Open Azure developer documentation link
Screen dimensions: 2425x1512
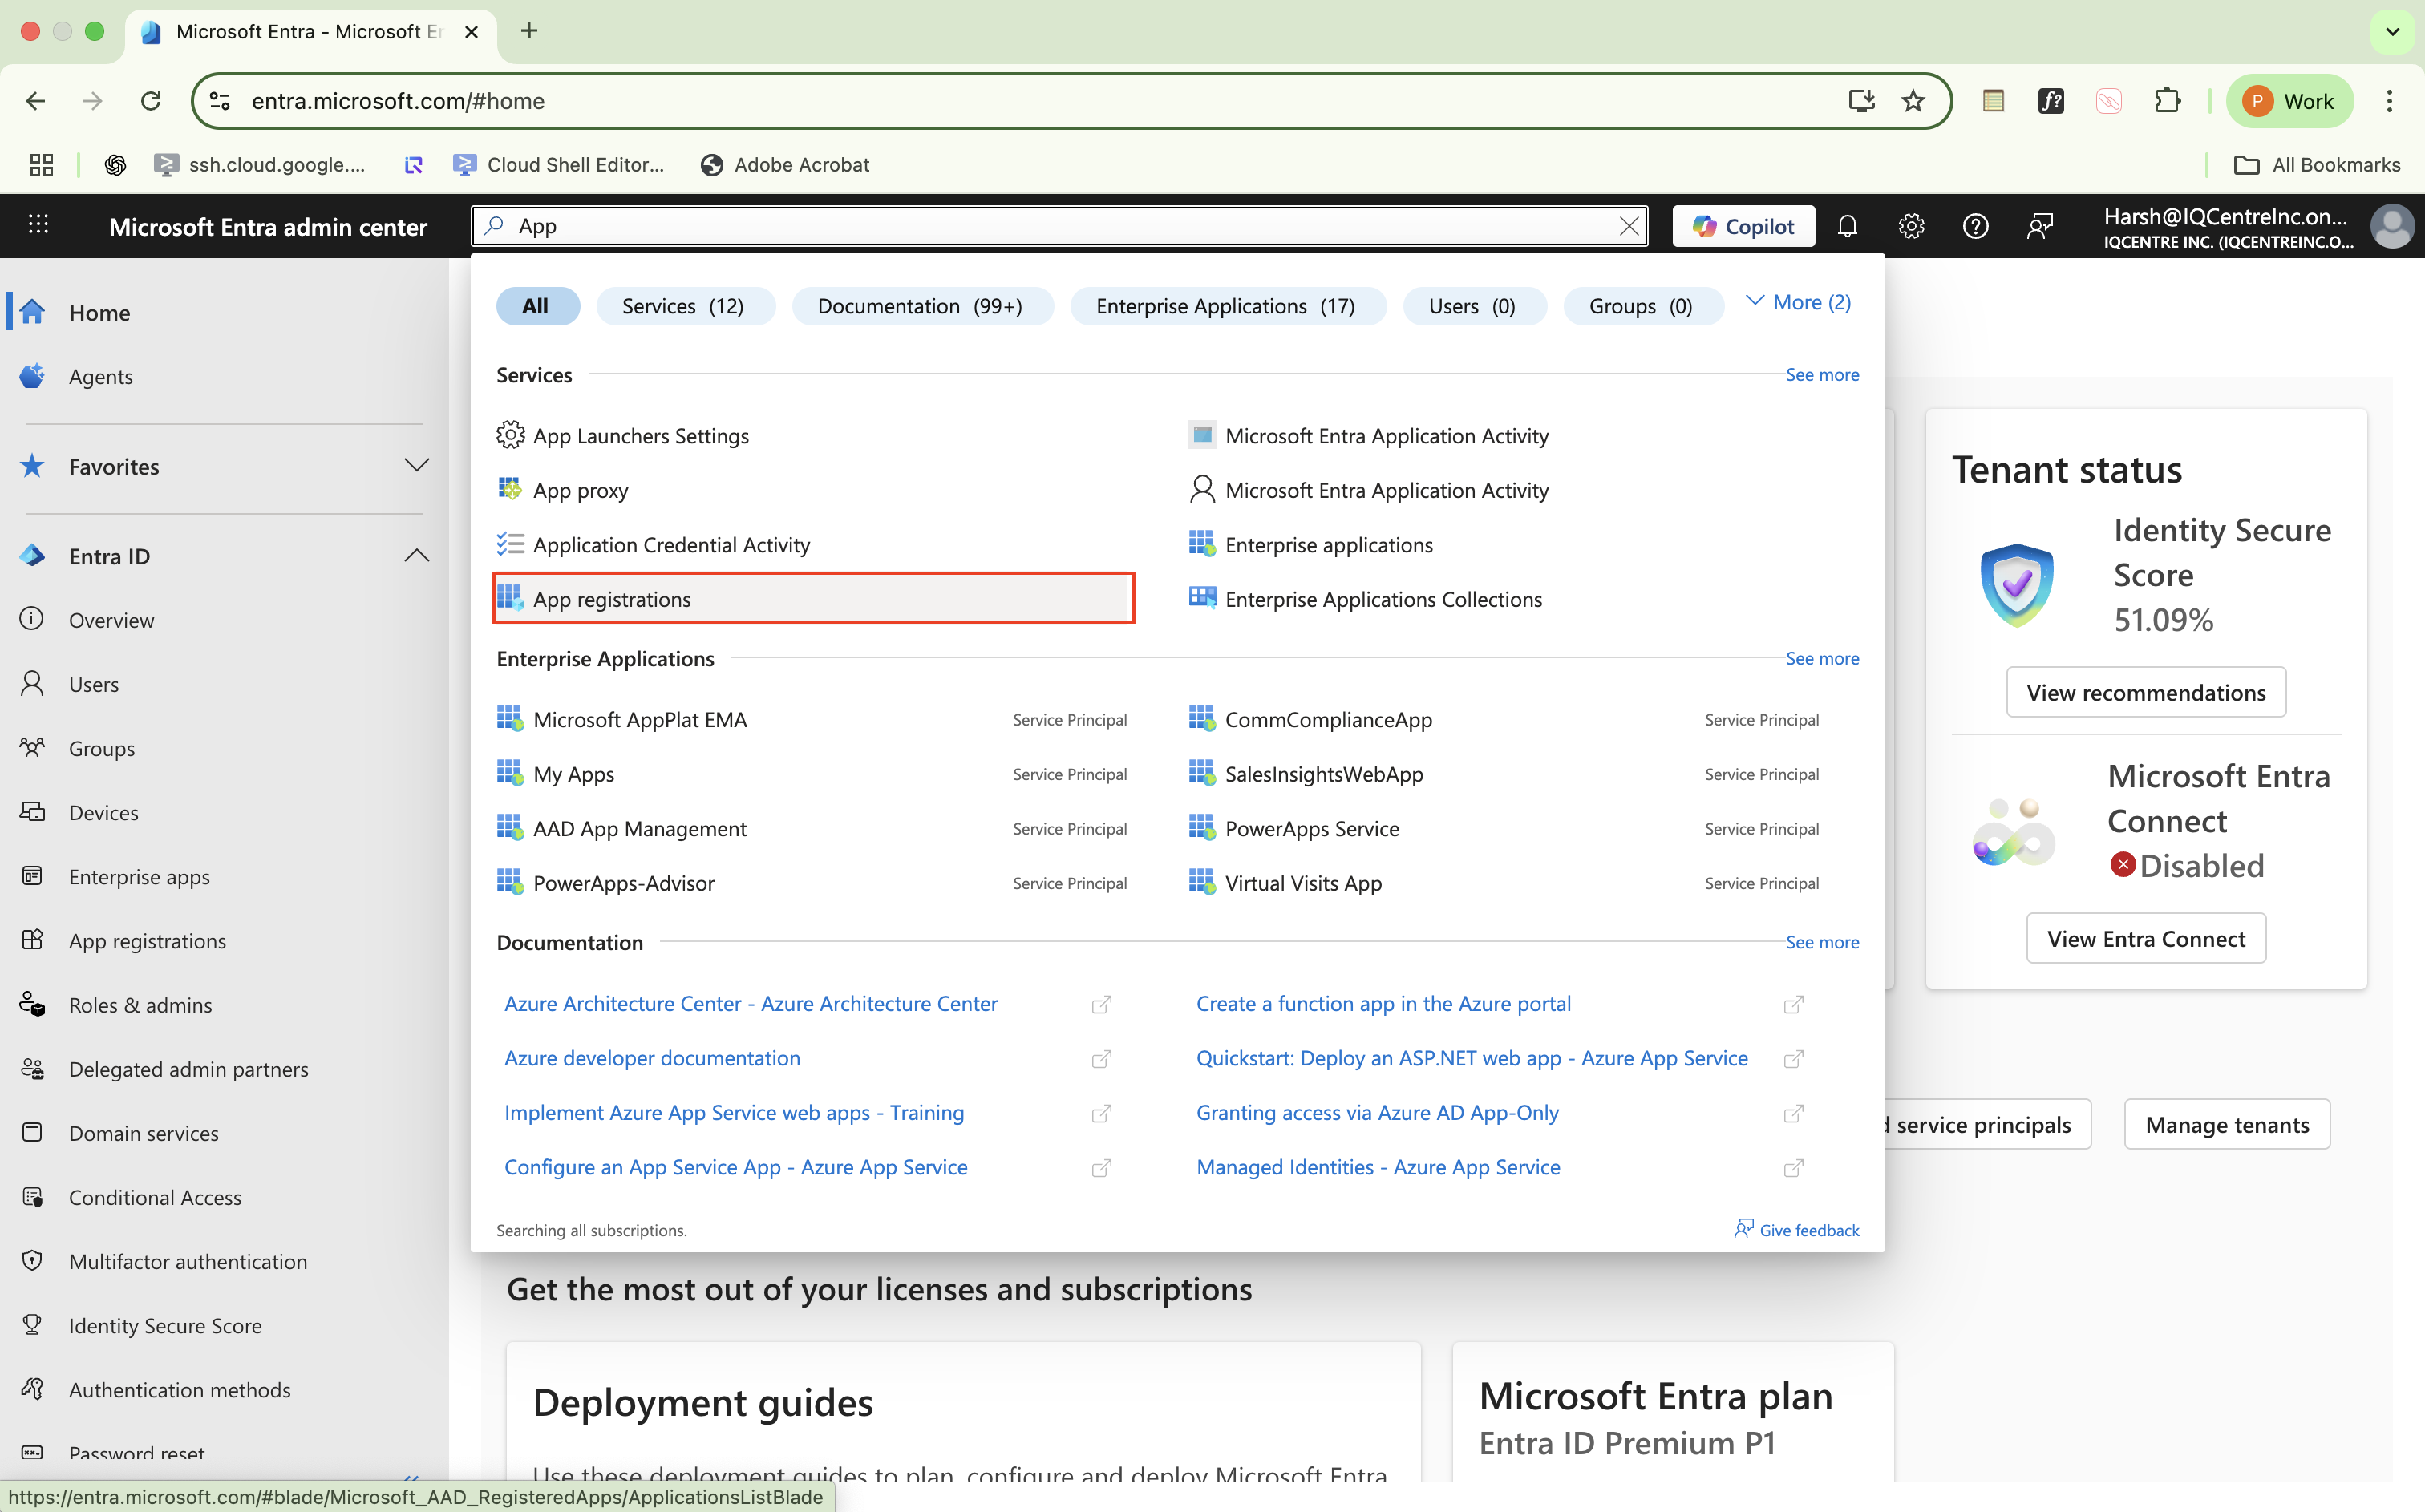click(652, 1058)
